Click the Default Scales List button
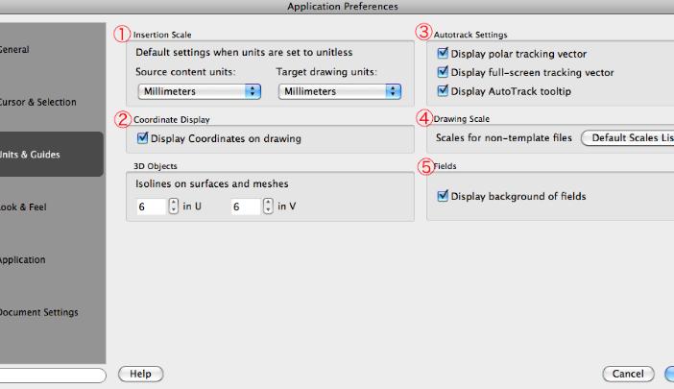Viewport: 674px width, 389px height. pos(628,138)
